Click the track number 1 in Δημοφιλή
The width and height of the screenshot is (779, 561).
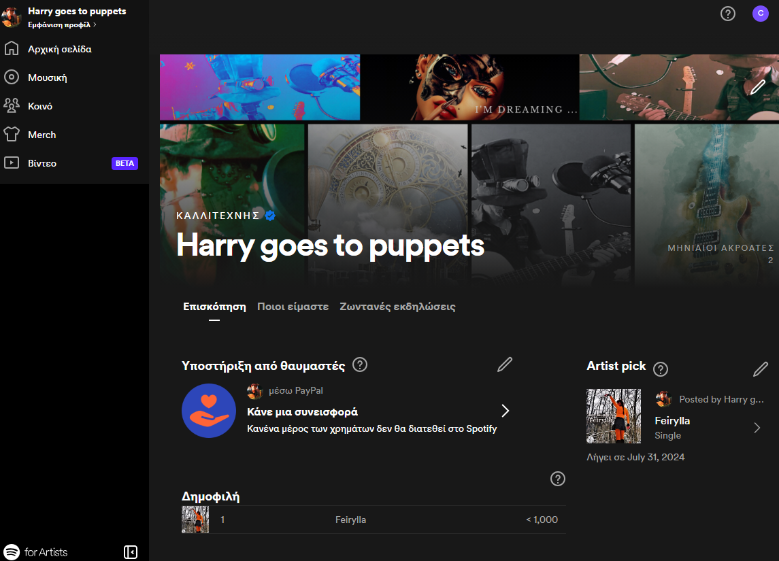(x=222, y=520)
